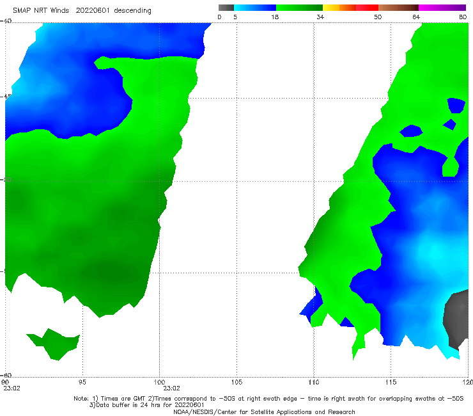Click the latitude label '-40'
Screen dimensions: 473x416
[x=6, y=21]
